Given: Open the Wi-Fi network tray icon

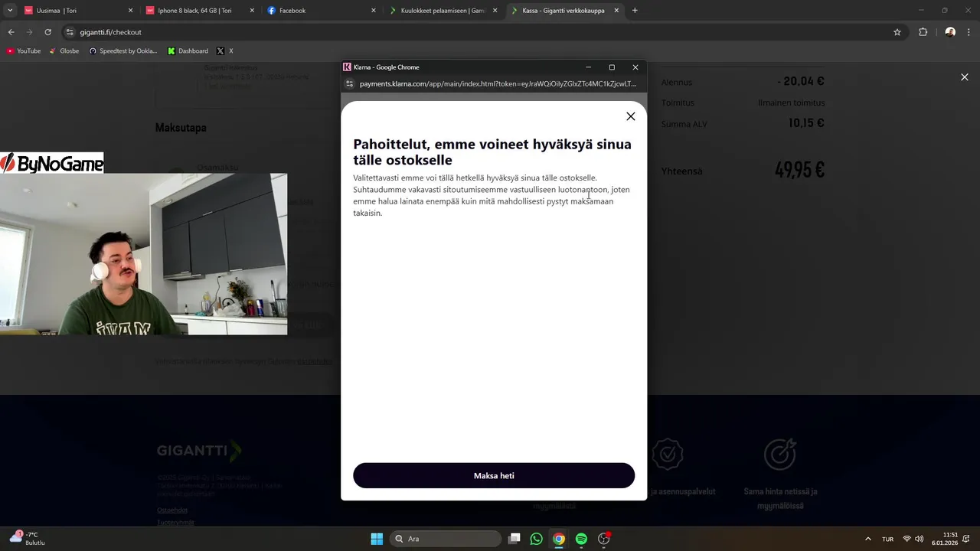Looking at the screenshot, I should coord(906,539).
